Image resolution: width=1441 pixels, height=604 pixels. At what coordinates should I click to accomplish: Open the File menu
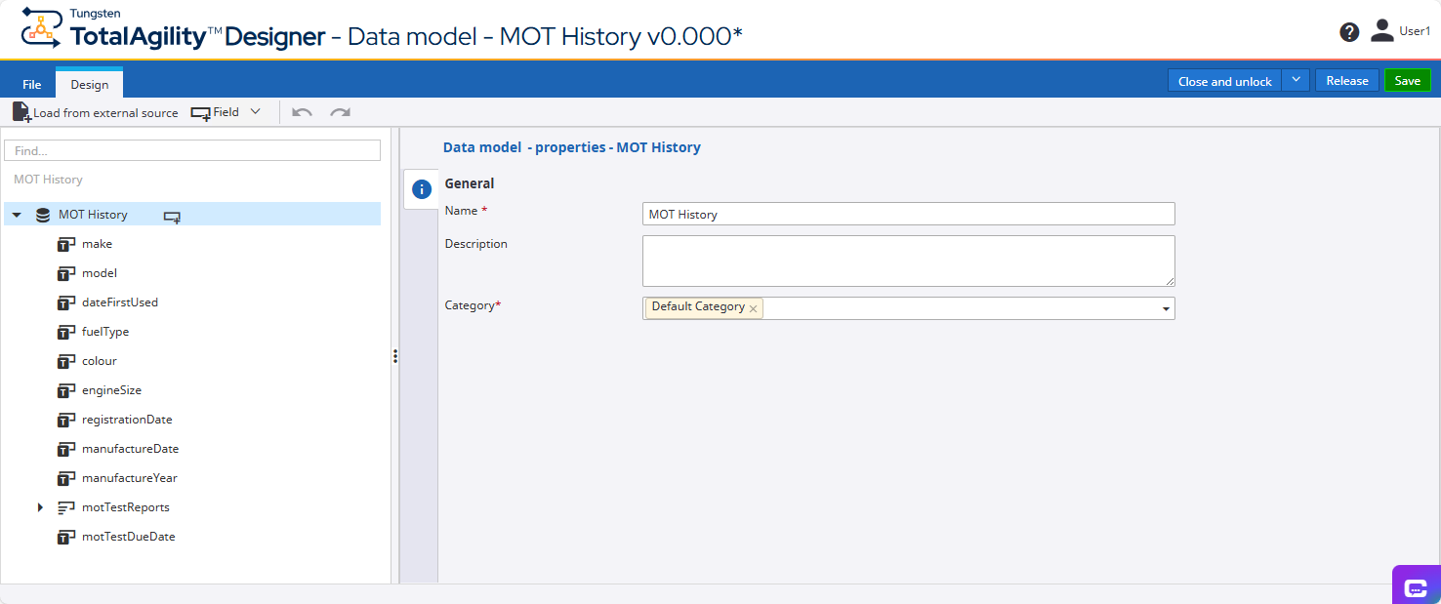32,84
